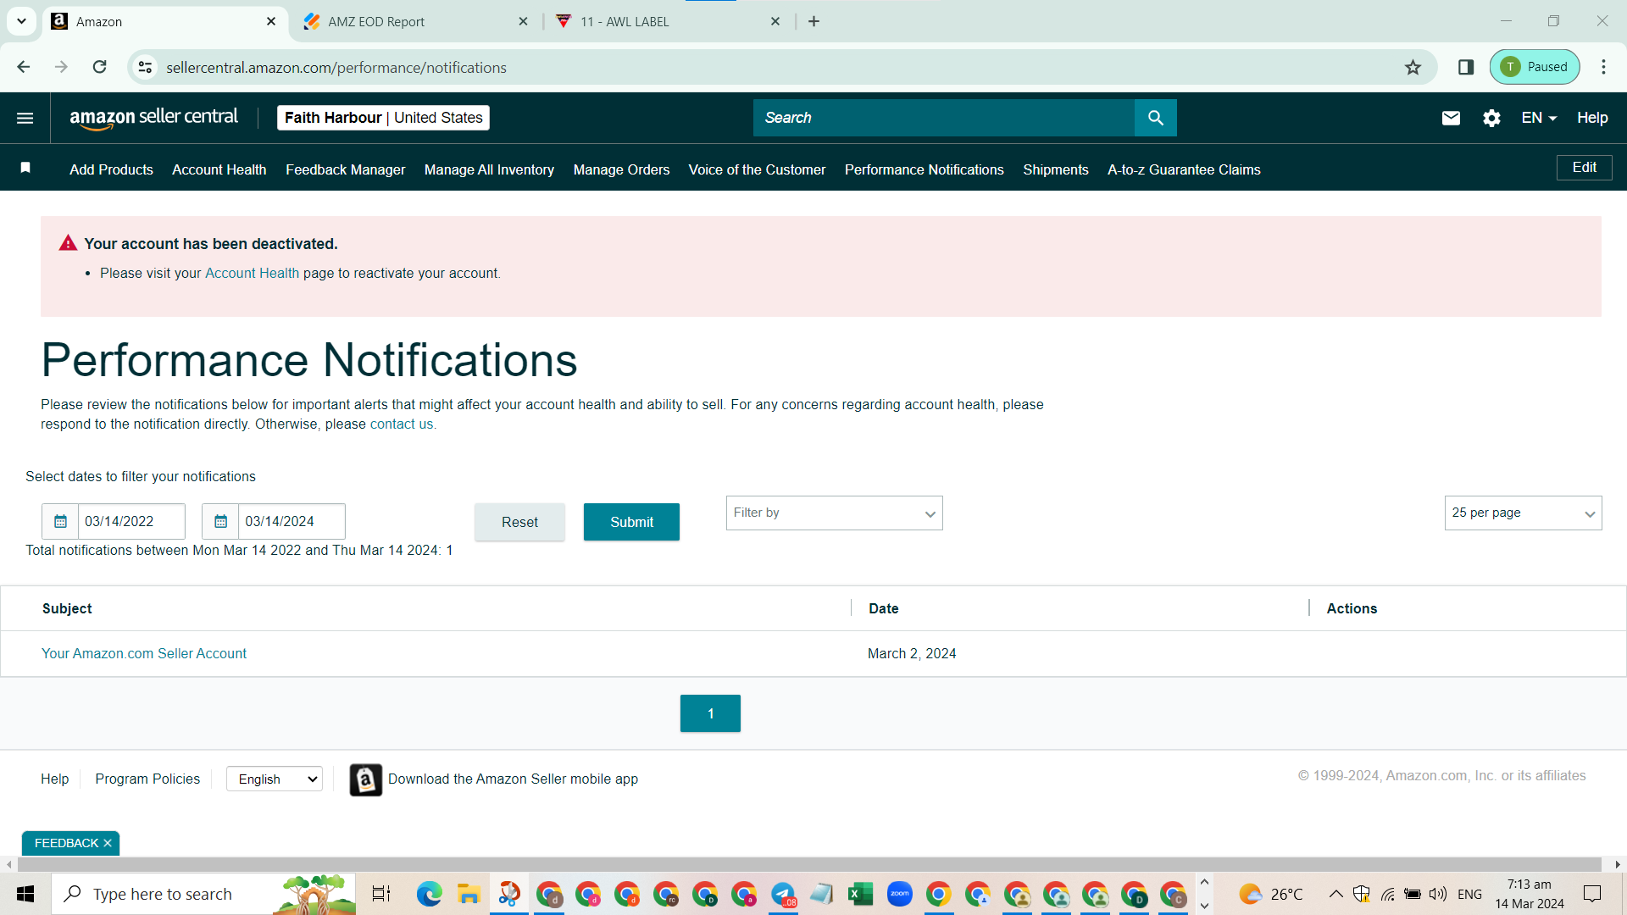The width and height of the screenshot is (1627, 915).
Task: Open Your Amazon.com Seller Account notification
Action: click(144, 653)
